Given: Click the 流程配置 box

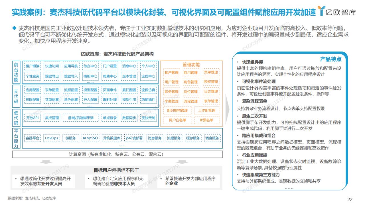Looking at the screenshot, I should tap(71, 90).
